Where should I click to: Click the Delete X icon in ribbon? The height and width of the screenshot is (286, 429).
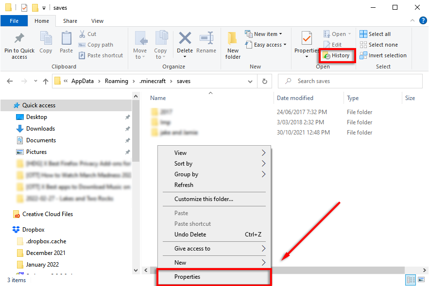coord(185,38)
